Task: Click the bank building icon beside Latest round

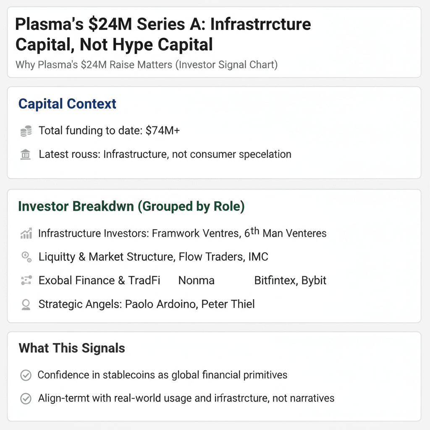Action: tap(26, 155)
